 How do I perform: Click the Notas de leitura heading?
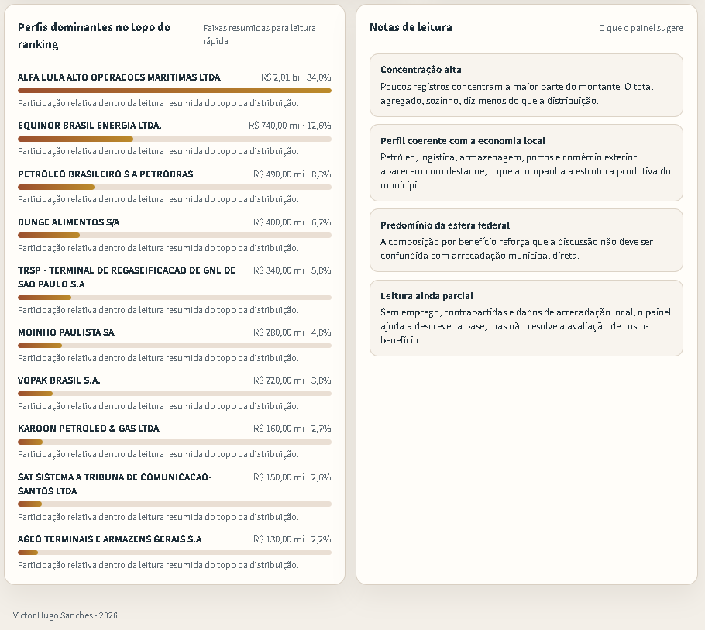click(x=411, y=27)
